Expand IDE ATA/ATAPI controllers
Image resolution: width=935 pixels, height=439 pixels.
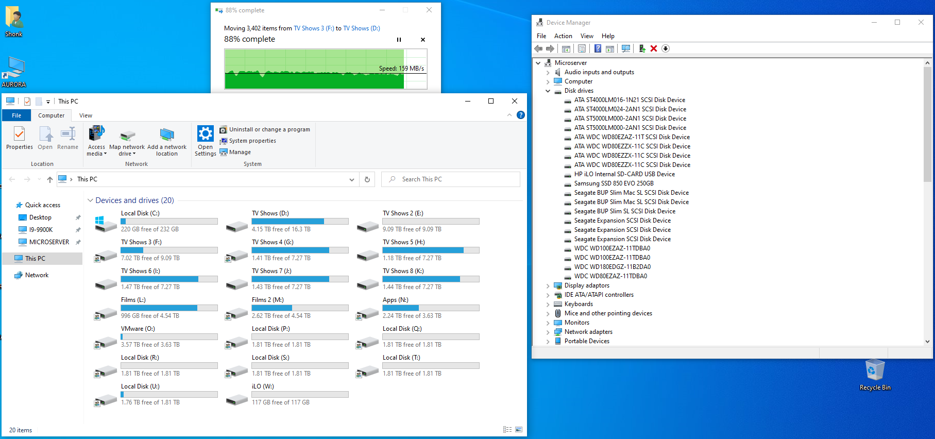(548, 295)
